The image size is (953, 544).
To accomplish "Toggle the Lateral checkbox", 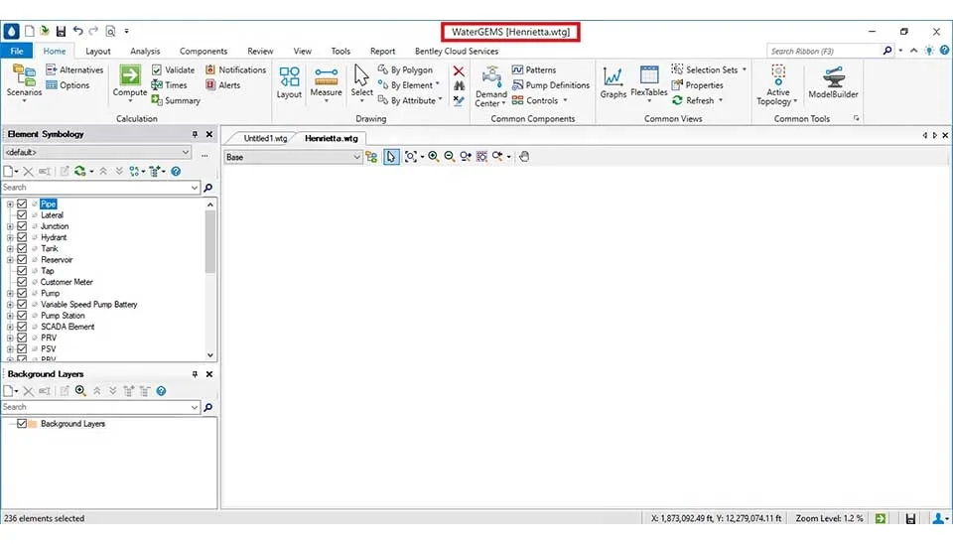I will click(22, 214).
